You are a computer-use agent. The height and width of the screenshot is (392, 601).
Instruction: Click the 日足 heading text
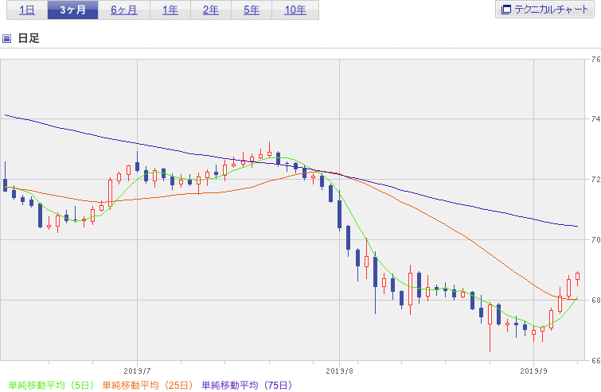pos(29,38)
